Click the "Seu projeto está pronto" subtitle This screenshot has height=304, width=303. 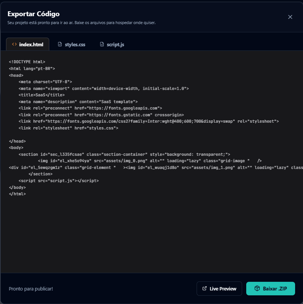[81, 23]
